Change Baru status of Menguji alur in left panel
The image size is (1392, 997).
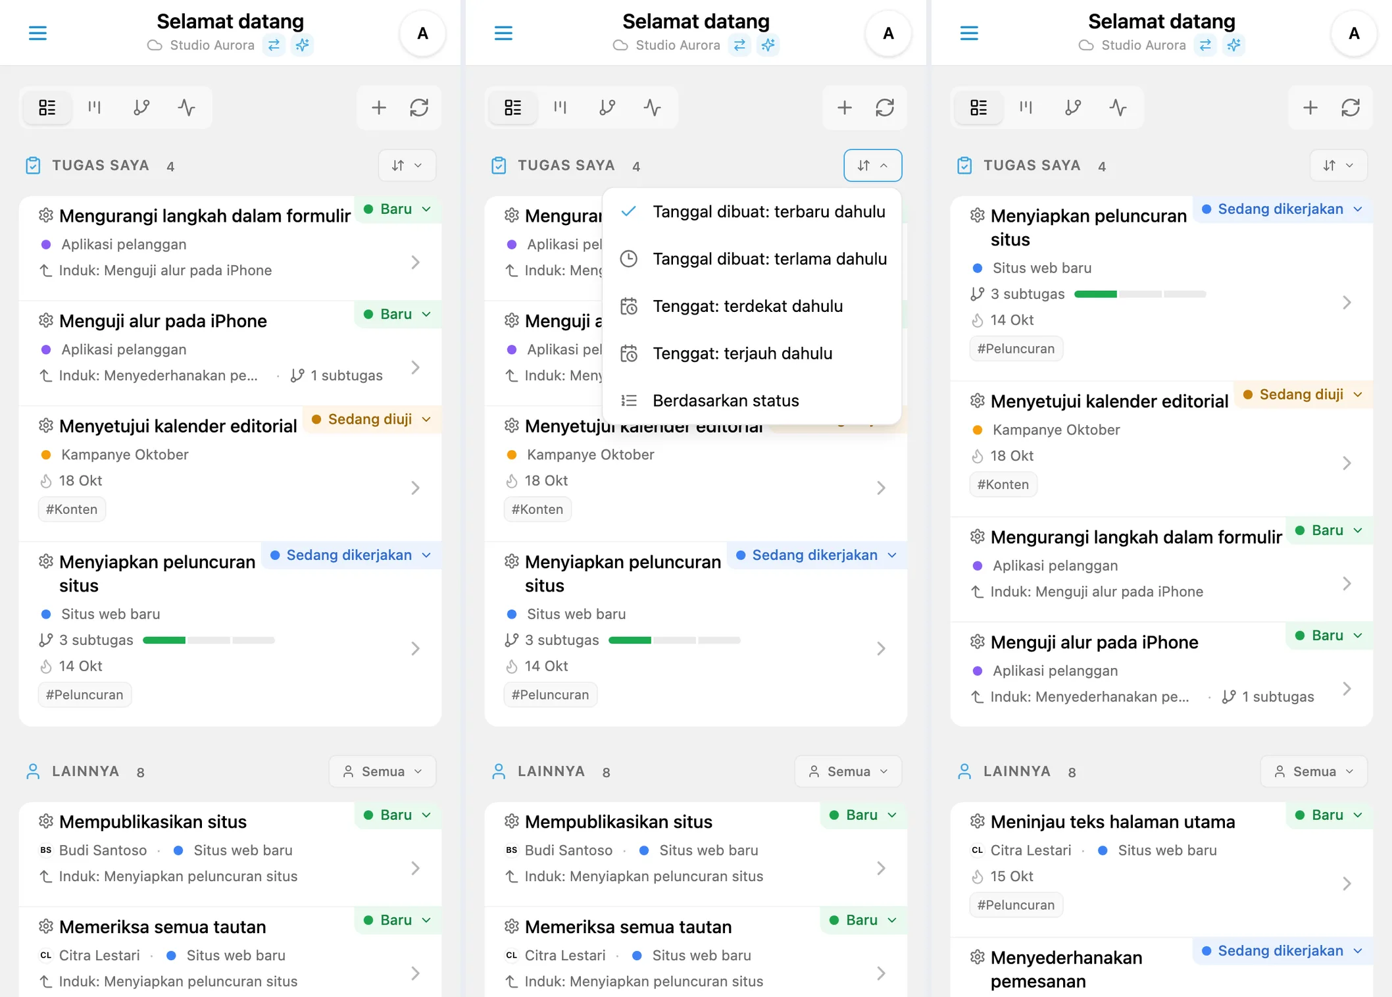tap(398, 315)
